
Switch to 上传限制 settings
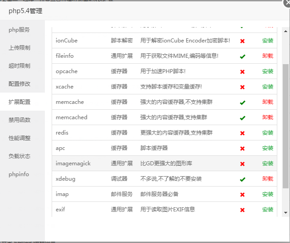(x=19, y=48)
